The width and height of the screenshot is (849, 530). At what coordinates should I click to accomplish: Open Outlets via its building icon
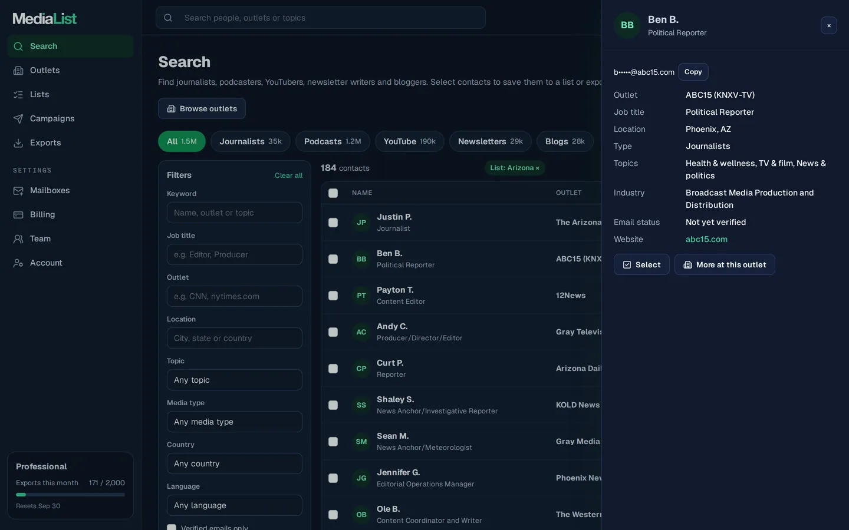(x=18, y=71)
